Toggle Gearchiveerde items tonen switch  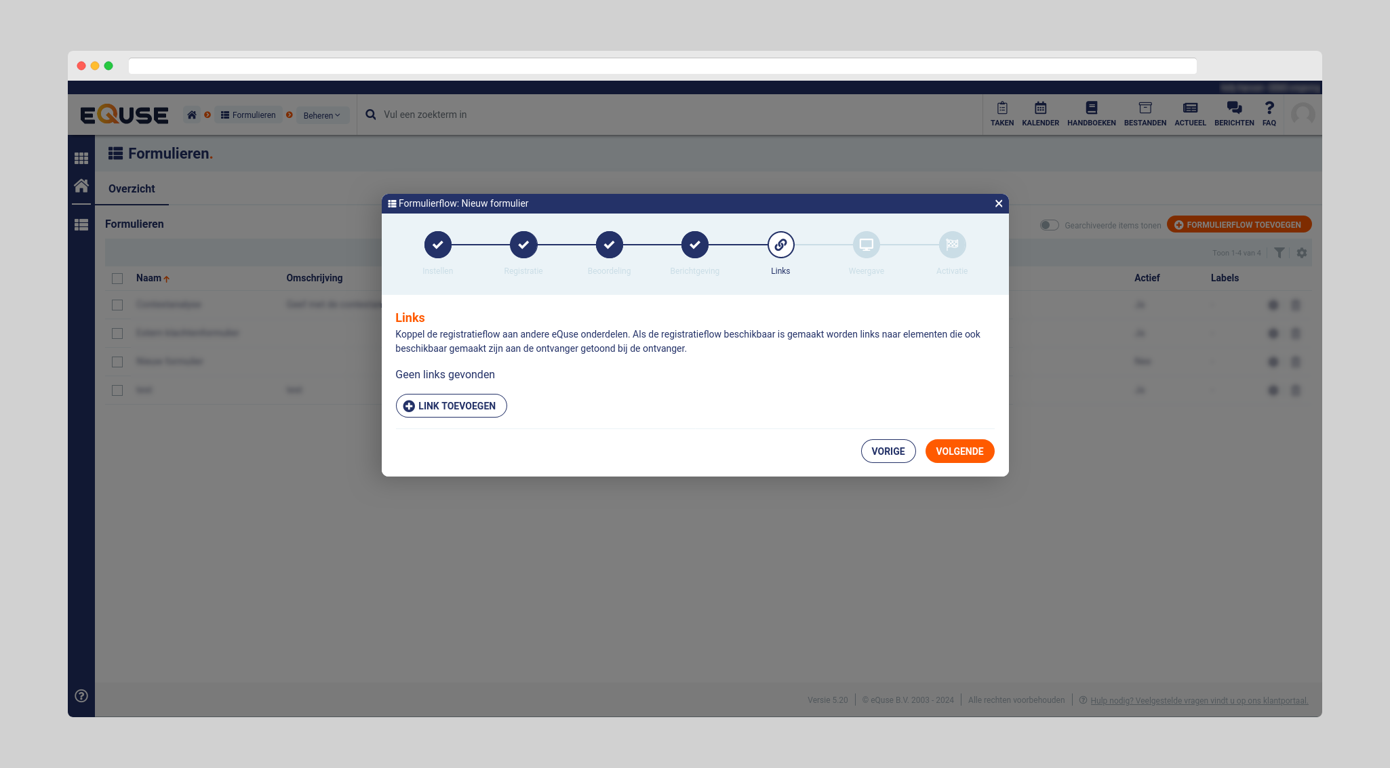[x=1049, y=225]
